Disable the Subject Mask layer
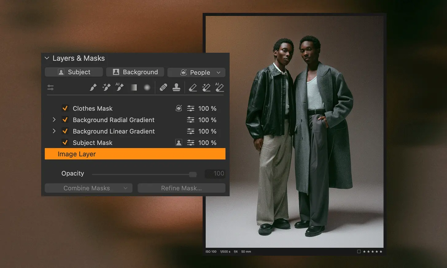447x268 pixels. coord(65,143)
